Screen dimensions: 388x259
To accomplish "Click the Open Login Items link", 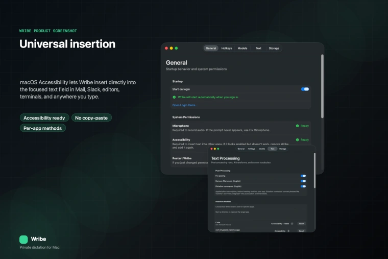I will (x=185, y=105).
